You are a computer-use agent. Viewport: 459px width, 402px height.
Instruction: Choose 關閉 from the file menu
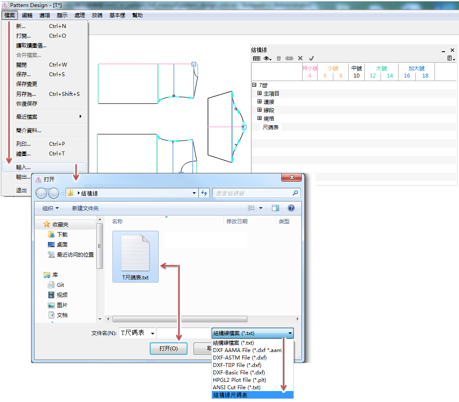pyautogui.click(x=44, y=65)
